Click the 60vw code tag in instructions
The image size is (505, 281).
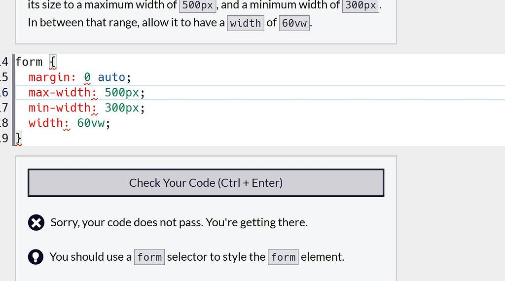point(294,23)
